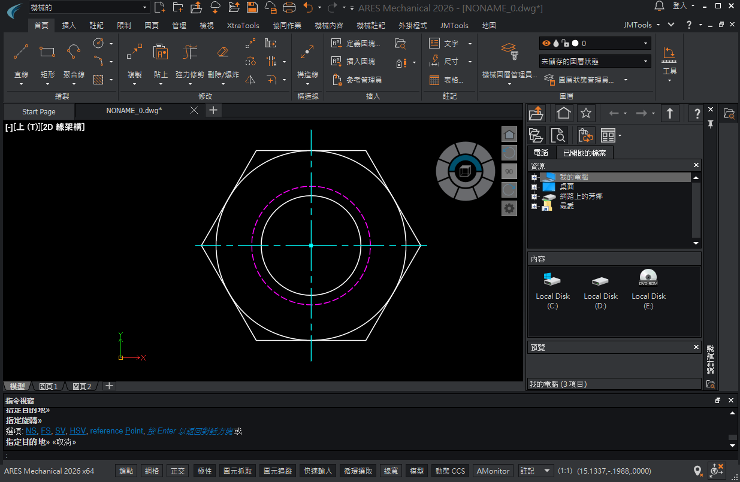Click the HSV option link in the command window
The height and width of the screenshot is (482, 740).
78,431
